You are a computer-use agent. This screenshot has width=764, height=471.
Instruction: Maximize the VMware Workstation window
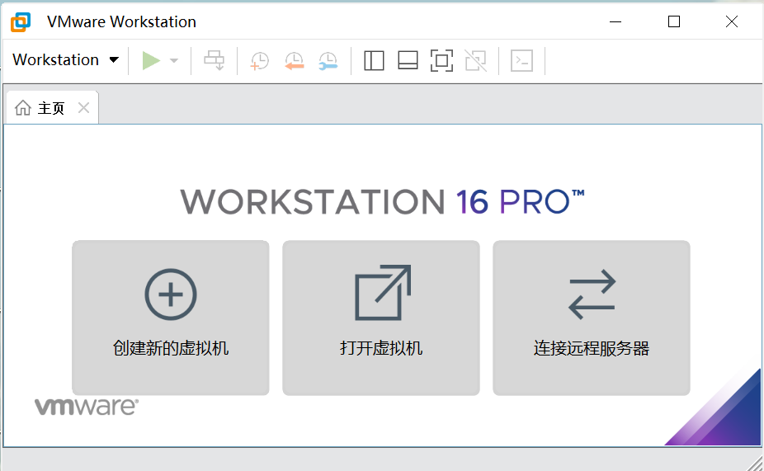[x=674, y=21]
